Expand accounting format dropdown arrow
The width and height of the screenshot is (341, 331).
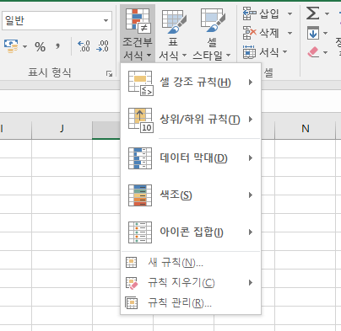coord(24,46)
